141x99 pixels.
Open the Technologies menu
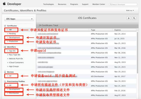48,4
